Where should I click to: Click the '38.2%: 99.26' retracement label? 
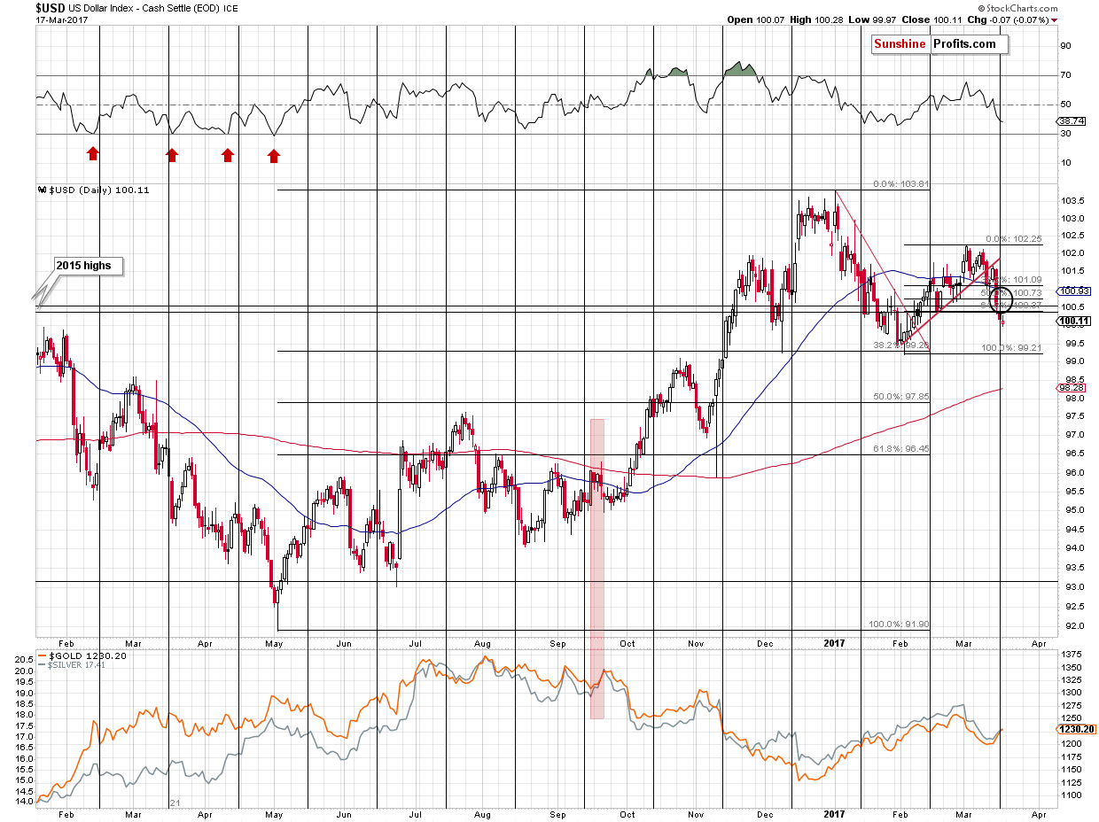(x=900, y=345)
